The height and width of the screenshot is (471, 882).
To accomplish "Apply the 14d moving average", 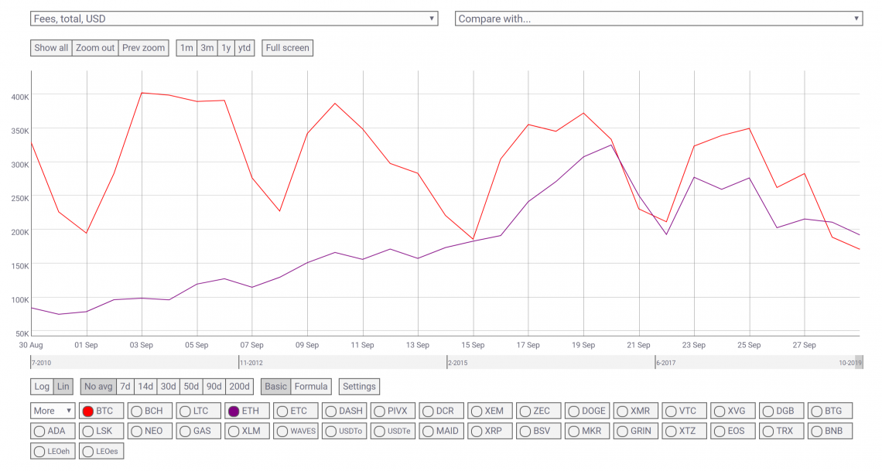I will [145, 386].
